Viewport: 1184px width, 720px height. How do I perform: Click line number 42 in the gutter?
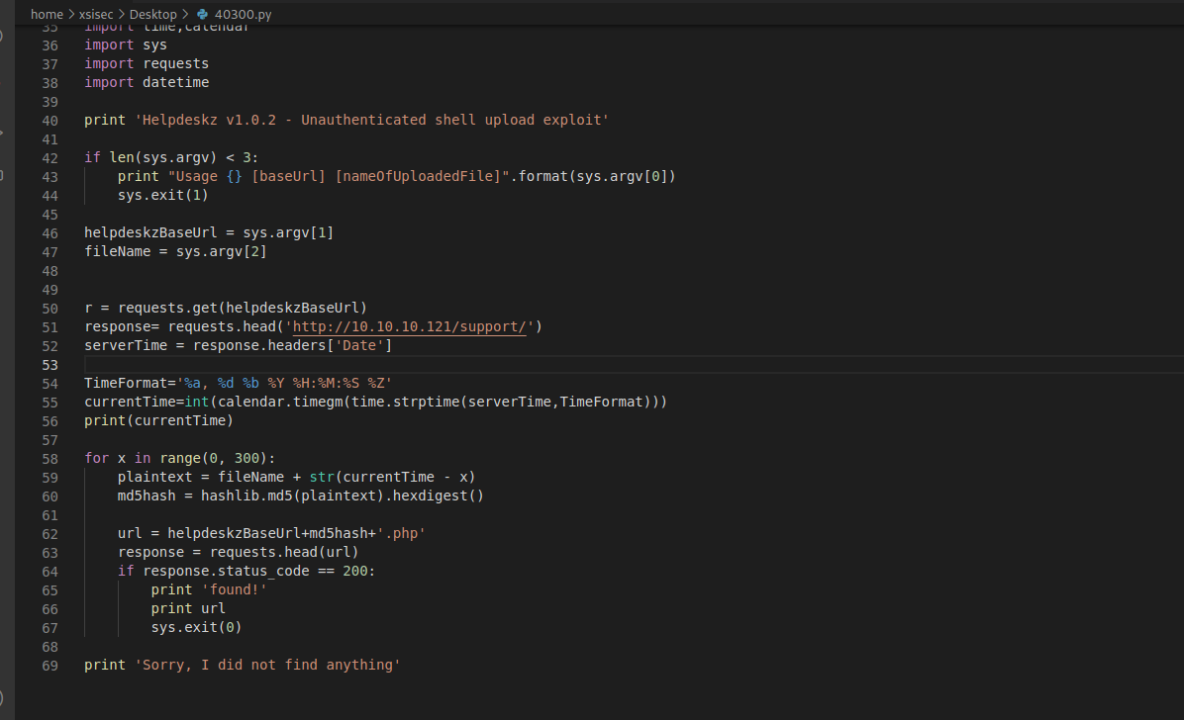(49, 158)
